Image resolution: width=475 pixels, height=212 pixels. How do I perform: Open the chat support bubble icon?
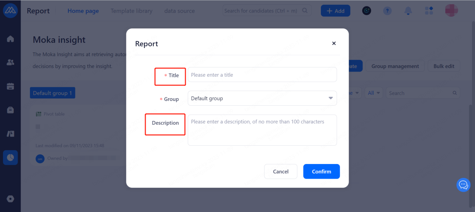click(x=463, y=185)
